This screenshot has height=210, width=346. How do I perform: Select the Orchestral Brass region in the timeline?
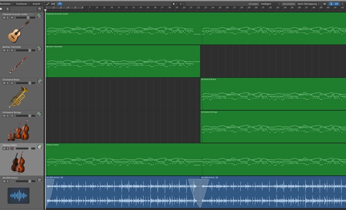click(x=273, y=94)
